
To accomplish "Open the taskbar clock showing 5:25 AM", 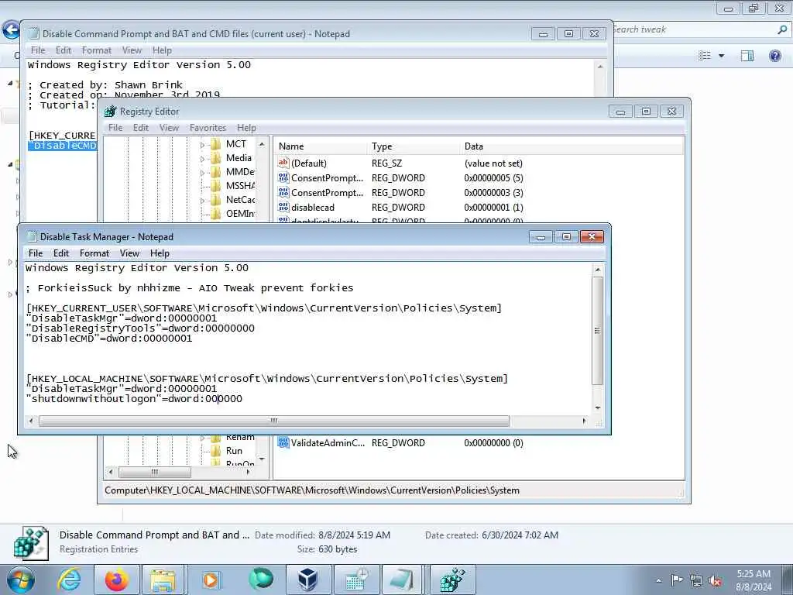I will (754, 580).
